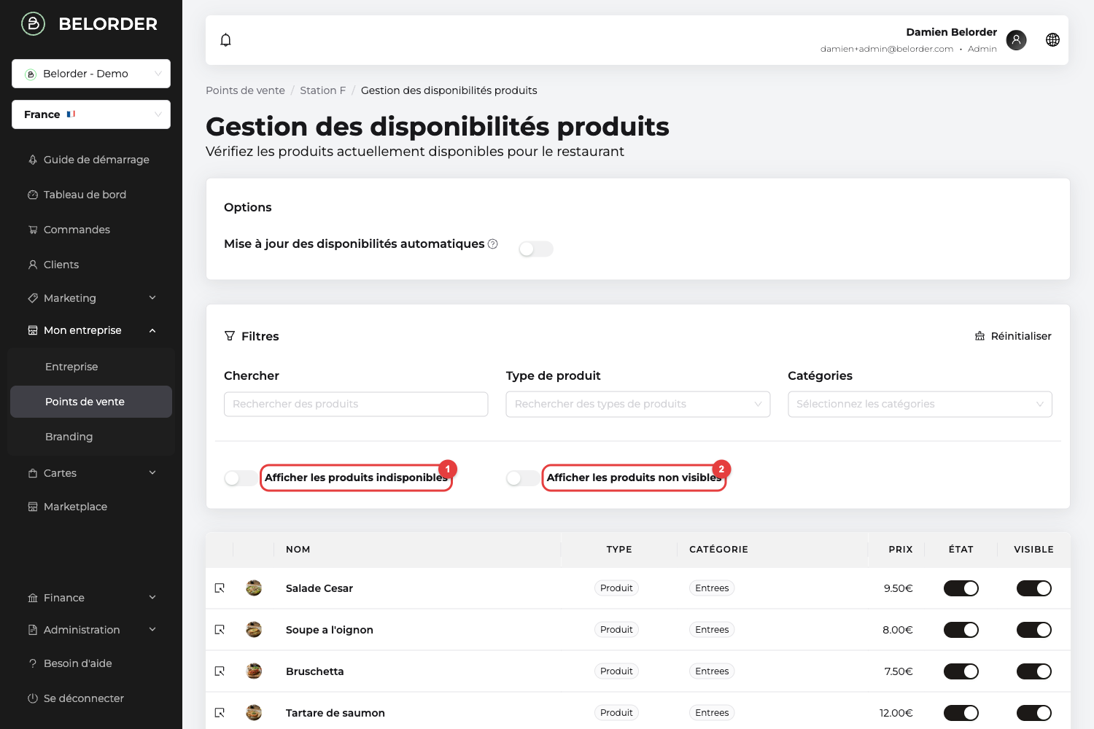1094x729 pixels.
Task: Select Points de vente submenu item
Action: click(x=91, y=402)
